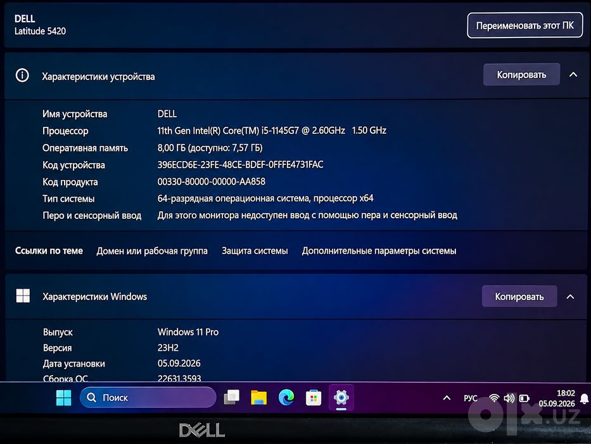Copy device specs with Копировать button

point(522,75)
